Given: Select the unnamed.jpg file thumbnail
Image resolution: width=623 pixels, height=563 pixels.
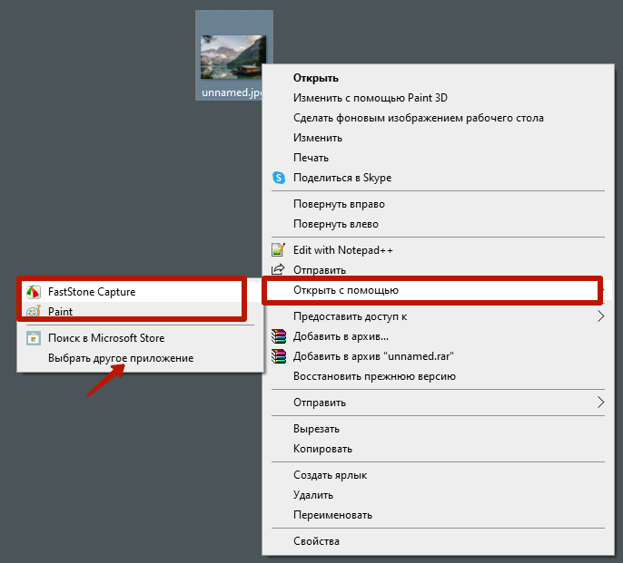Looking at the screenshot, I should [232, 57].
